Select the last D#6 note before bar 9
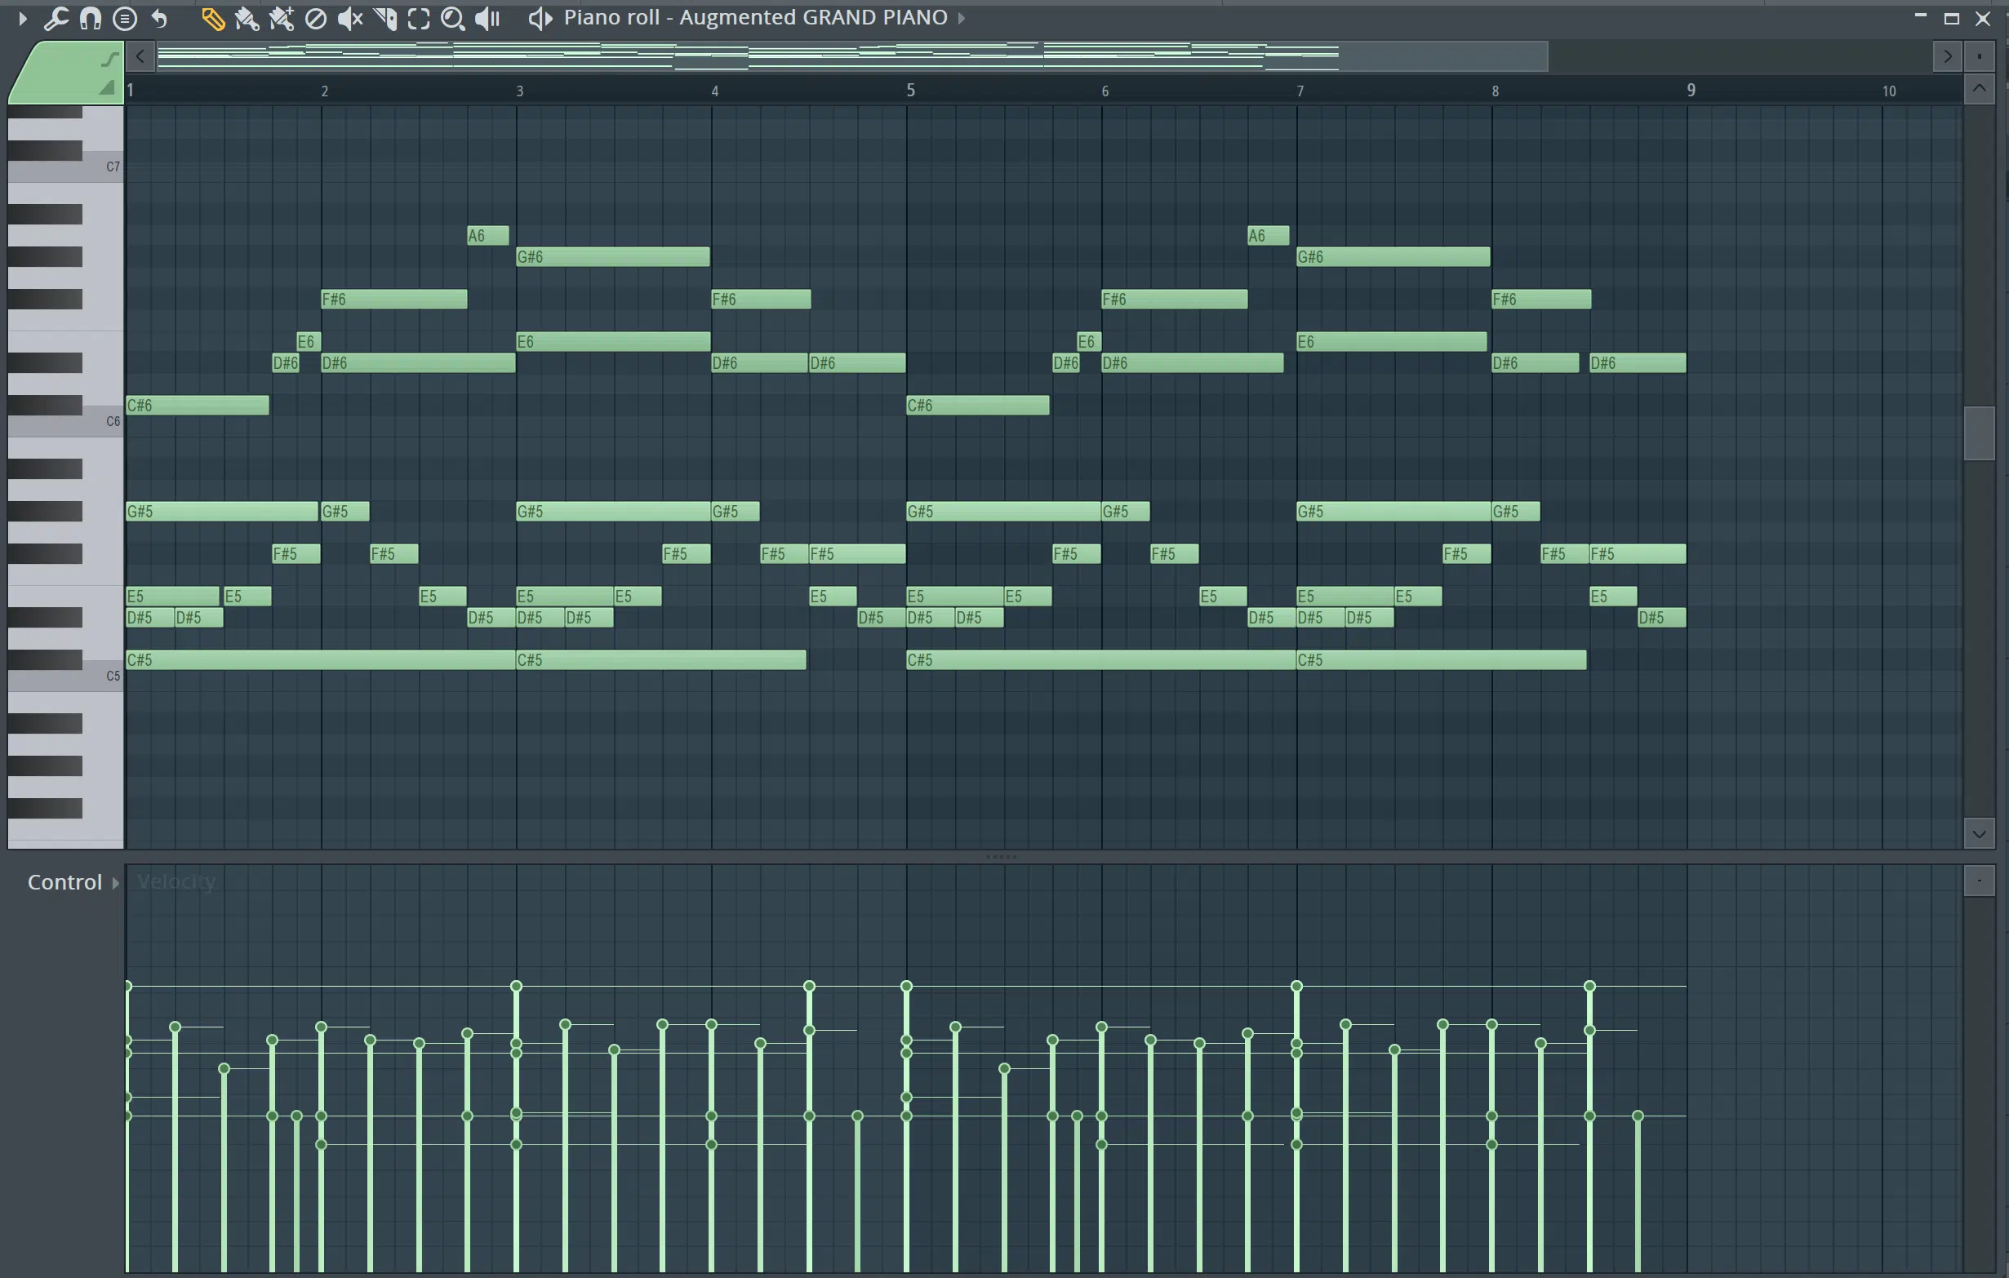Image resolution: width=2009 pixels, height=1278 pixels. click(1638, 363)
